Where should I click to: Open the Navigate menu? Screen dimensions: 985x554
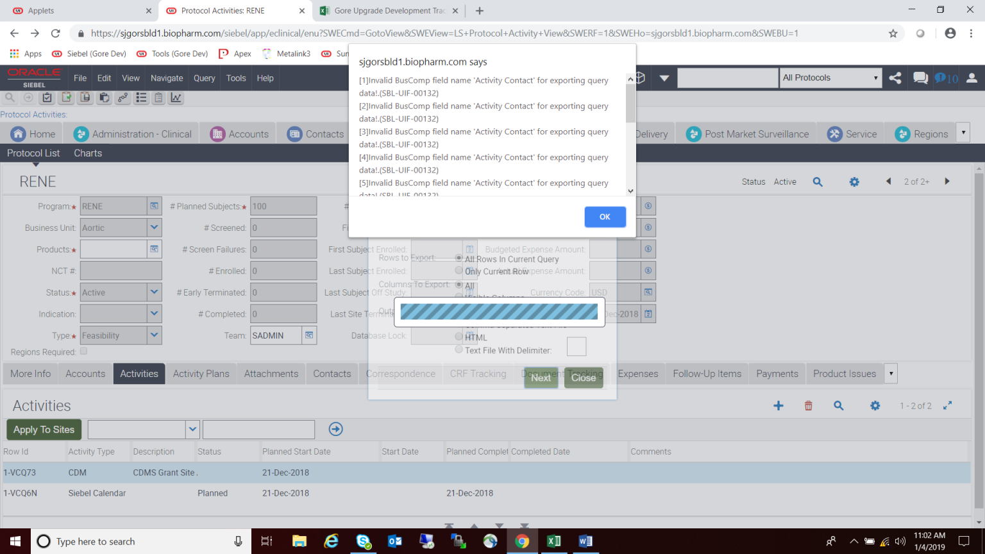pos(167,78)
